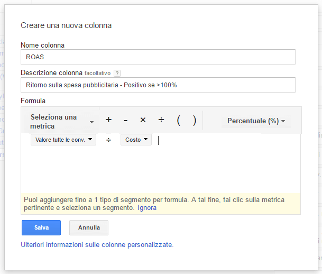
Task: Expand the Valore tutte le conv. metric chip
Action: tap(63, 140)
